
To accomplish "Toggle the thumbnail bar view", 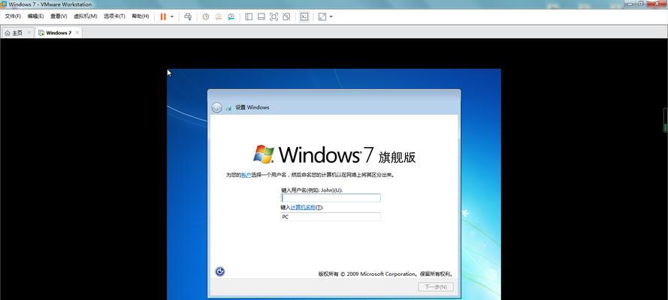I will click(261, 16).
